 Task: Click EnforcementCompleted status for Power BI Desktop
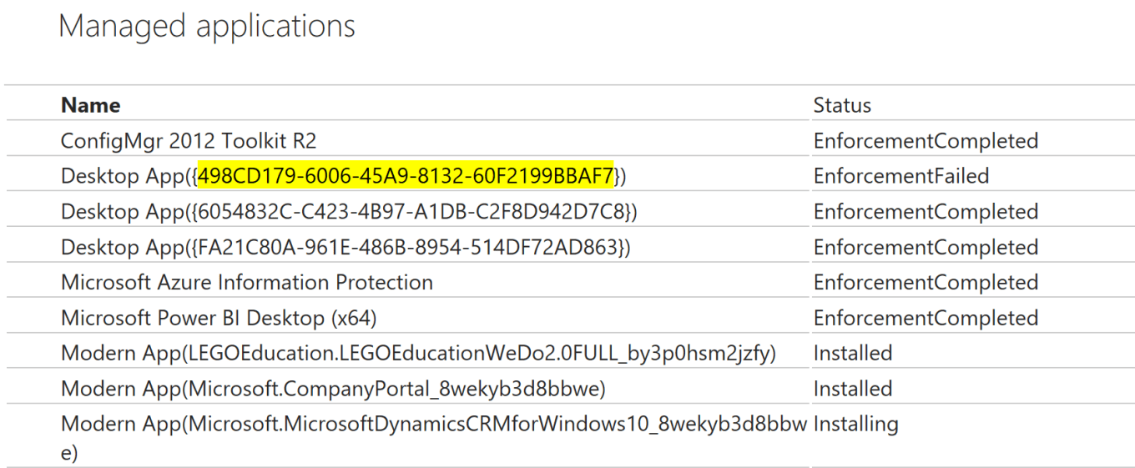(x=926, y=318)
